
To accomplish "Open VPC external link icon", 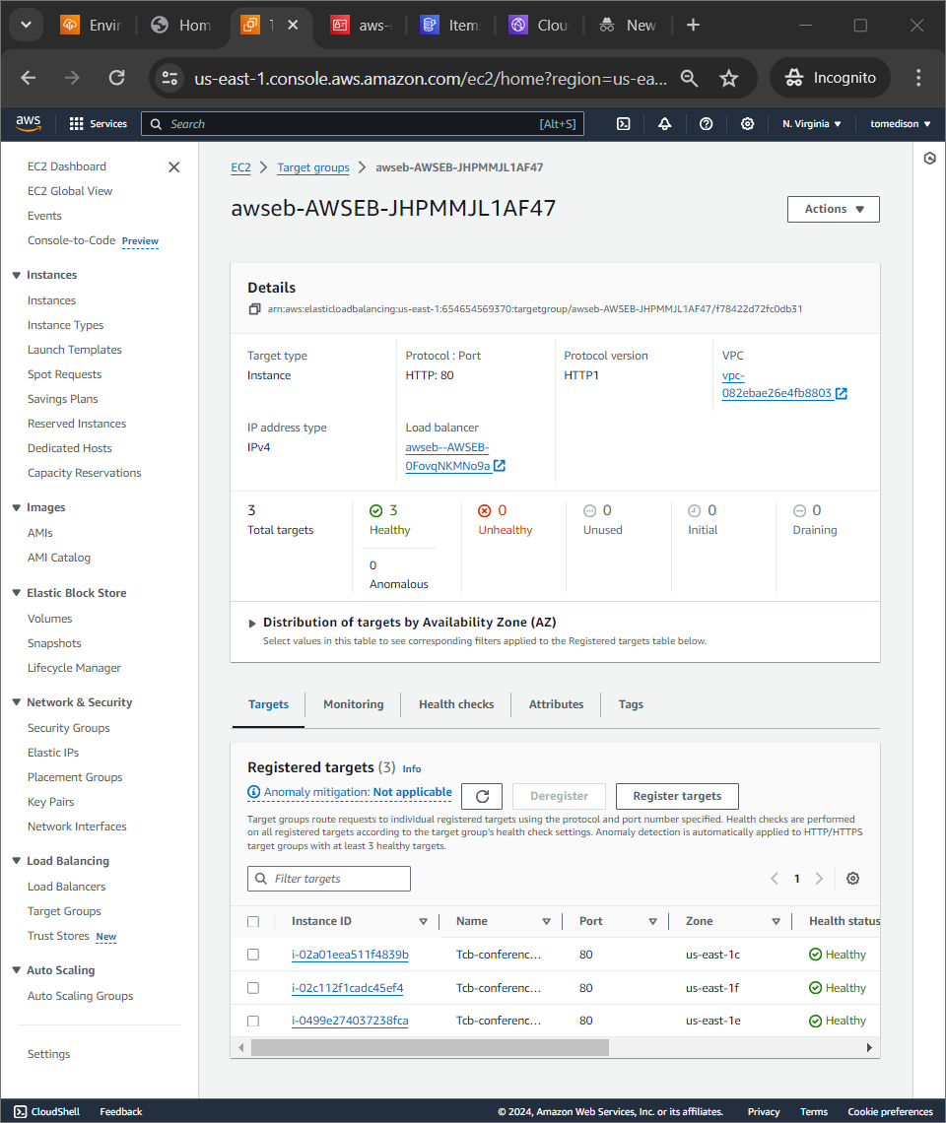I will (842, 393).
